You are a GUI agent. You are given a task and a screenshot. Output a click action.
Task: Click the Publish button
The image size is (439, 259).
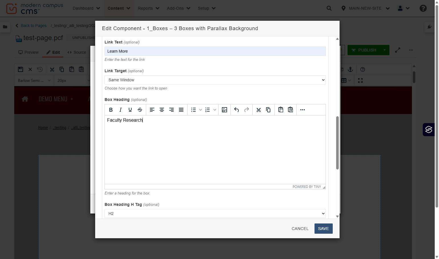click(x=364, y=50)
